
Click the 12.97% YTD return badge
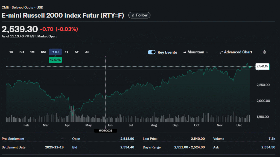click(55, 60)
